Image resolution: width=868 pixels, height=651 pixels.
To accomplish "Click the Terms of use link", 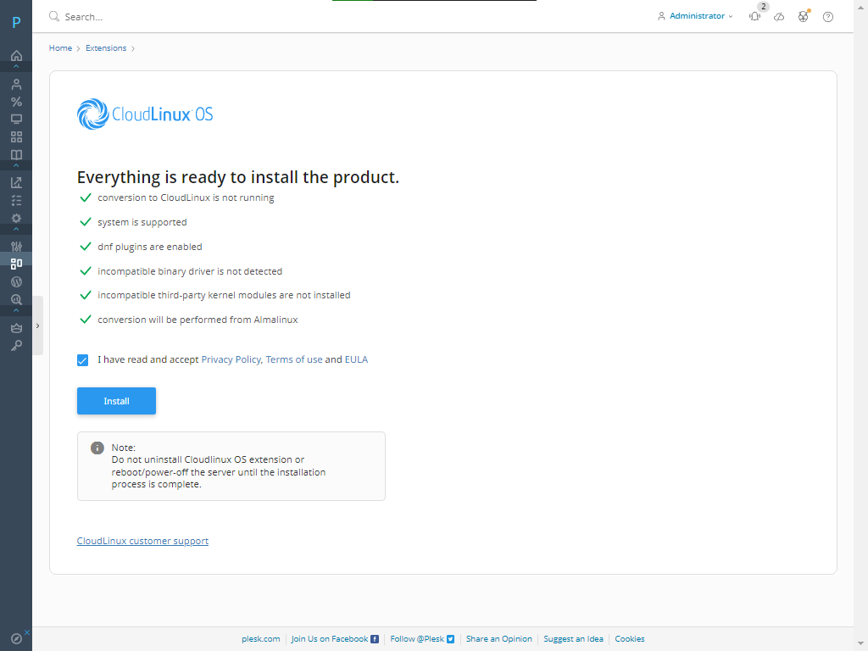I will click(x=293, y=359).
